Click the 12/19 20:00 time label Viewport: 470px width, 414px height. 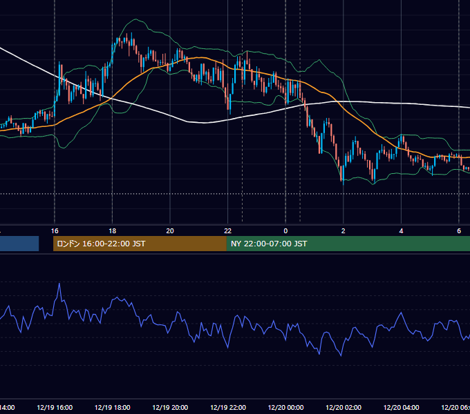pyautogui.click(x=170, y=407)
